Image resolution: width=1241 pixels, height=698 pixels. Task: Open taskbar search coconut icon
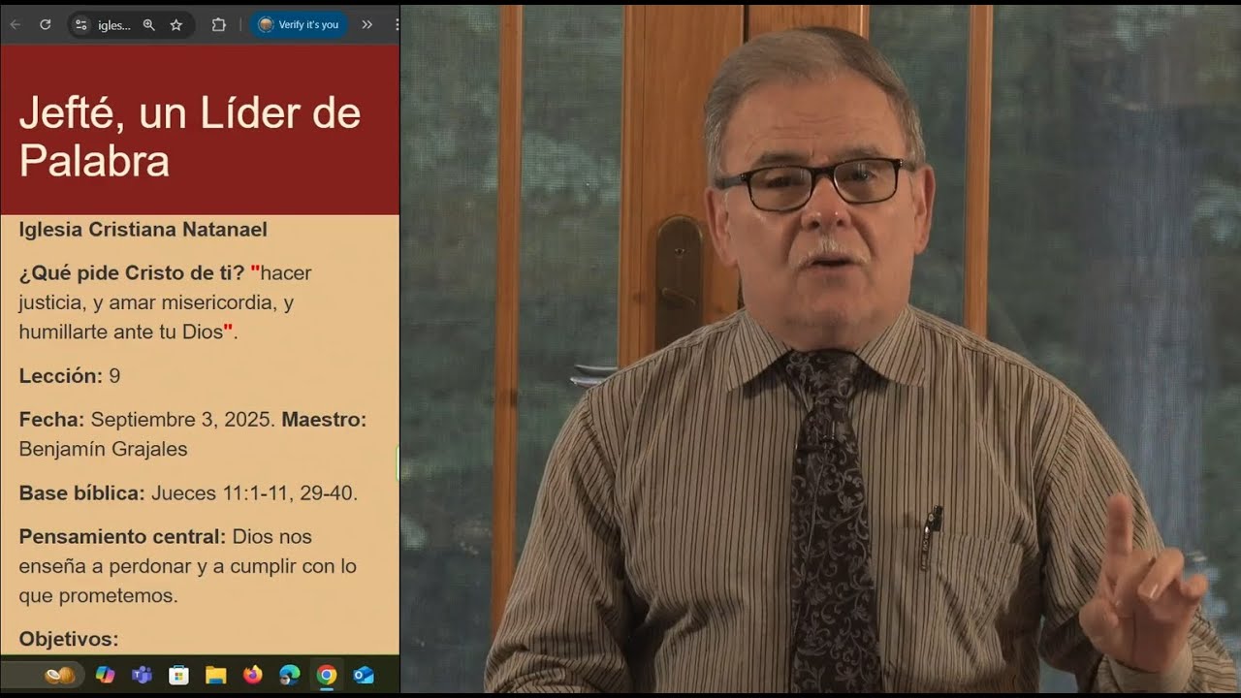click(60, 676)
